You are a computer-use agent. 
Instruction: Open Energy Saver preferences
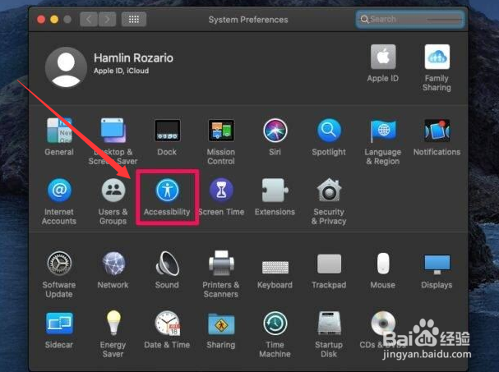point(113,323)
